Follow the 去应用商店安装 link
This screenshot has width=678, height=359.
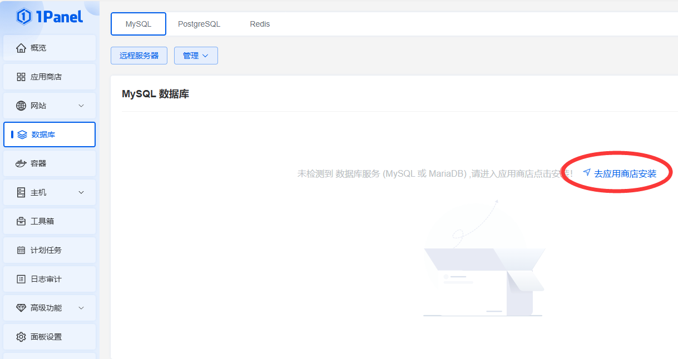(x=625, y=173)
